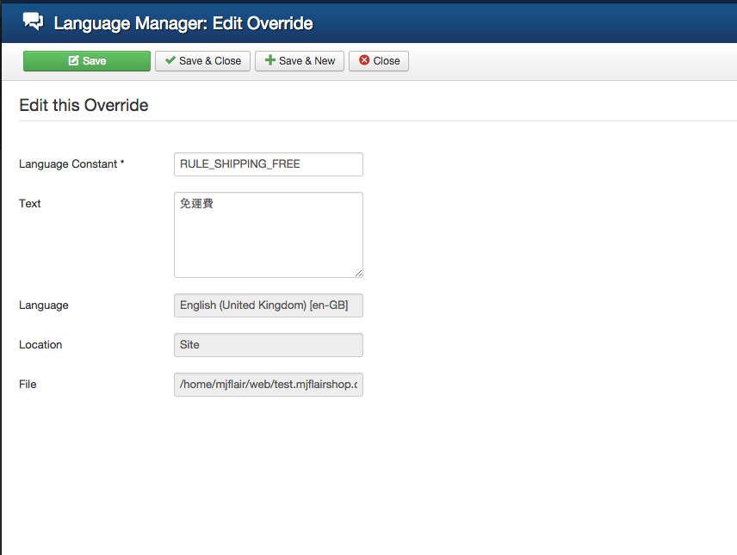Click the File path field
The height and width of the screenshot is (555, 737).
point(268,385)
